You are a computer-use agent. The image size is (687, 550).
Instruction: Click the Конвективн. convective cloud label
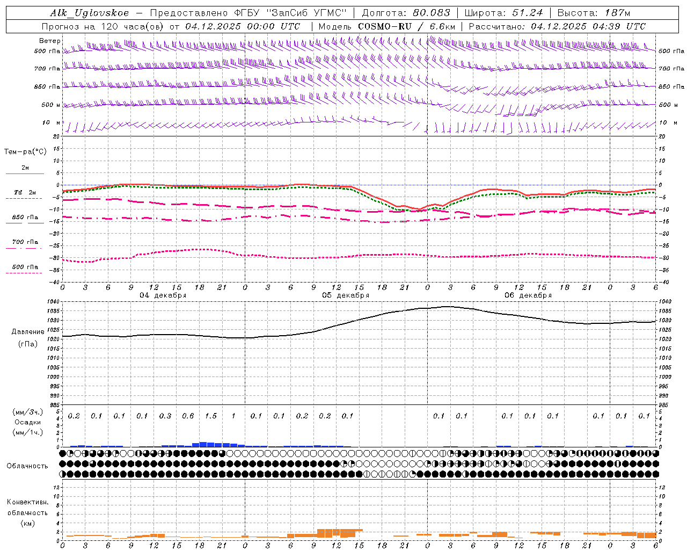[27, 502]
